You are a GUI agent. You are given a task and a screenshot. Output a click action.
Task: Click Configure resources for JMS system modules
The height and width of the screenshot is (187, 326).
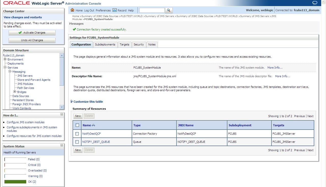34,136
